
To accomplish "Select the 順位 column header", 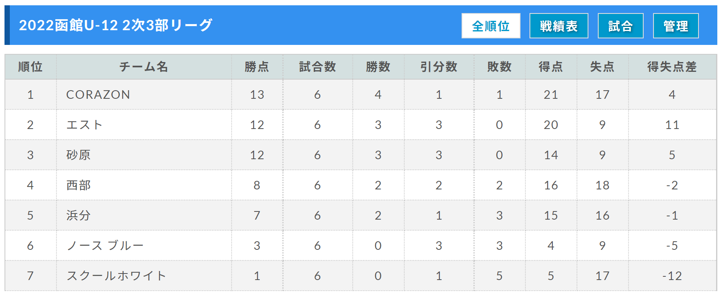I will [x=30, y=67].
